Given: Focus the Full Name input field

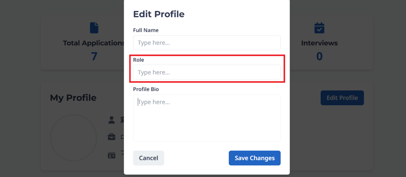Looking at the screenshot, I should coord(207,43).
